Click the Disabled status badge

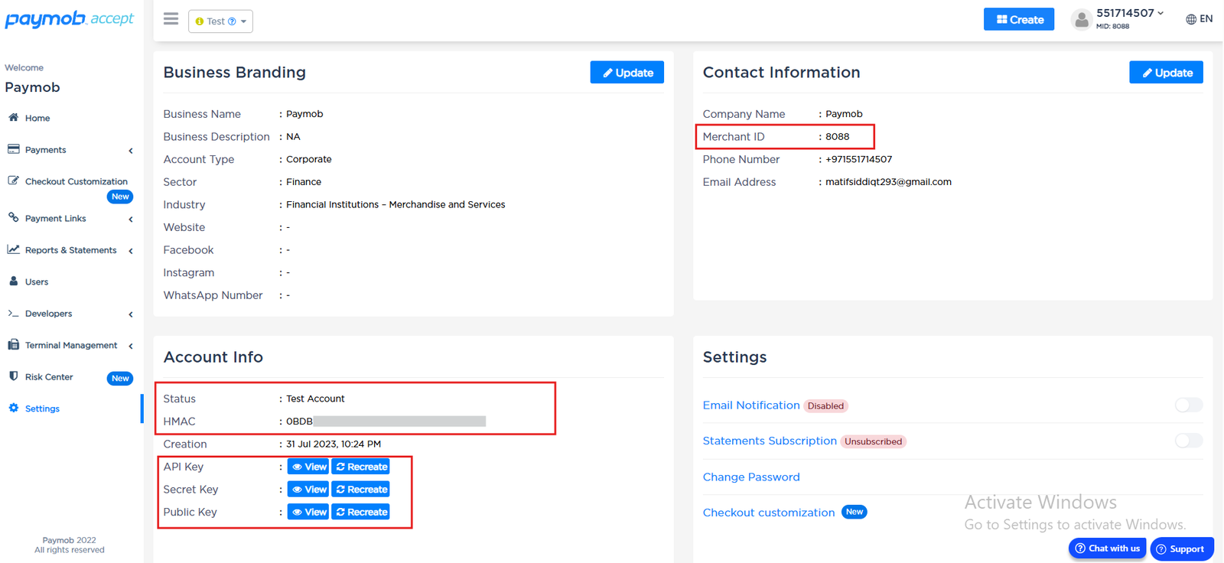pos(825,406)
